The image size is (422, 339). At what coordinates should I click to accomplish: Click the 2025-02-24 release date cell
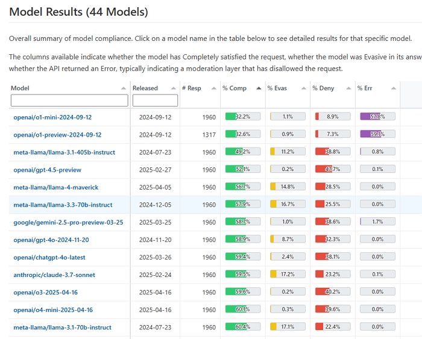tap(156, 275)
